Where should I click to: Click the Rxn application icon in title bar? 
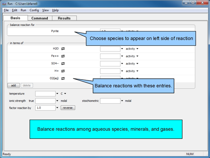pos(4,4)
